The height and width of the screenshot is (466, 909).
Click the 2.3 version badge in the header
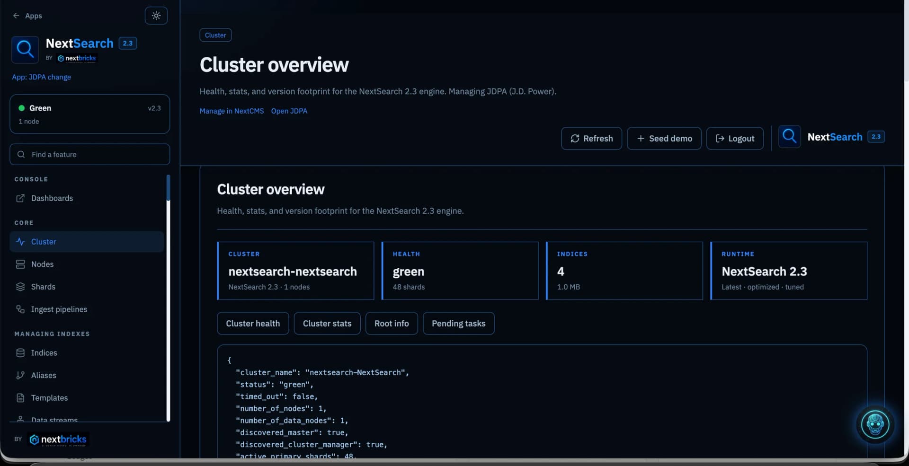pos(876,137)
